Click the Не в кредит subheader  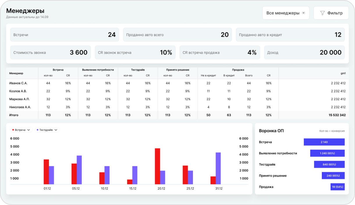208,75
